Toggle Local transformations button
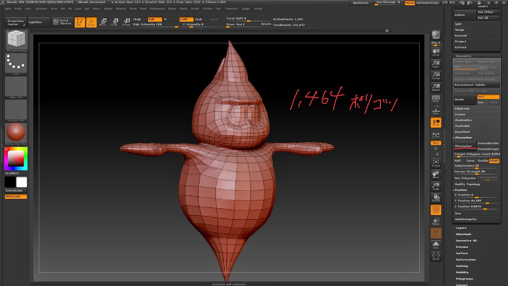Screen dimensions: 508x286 (x=436, y=122)
